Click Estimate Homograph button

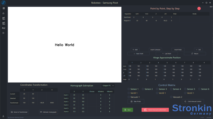click(x=48, y=112)
